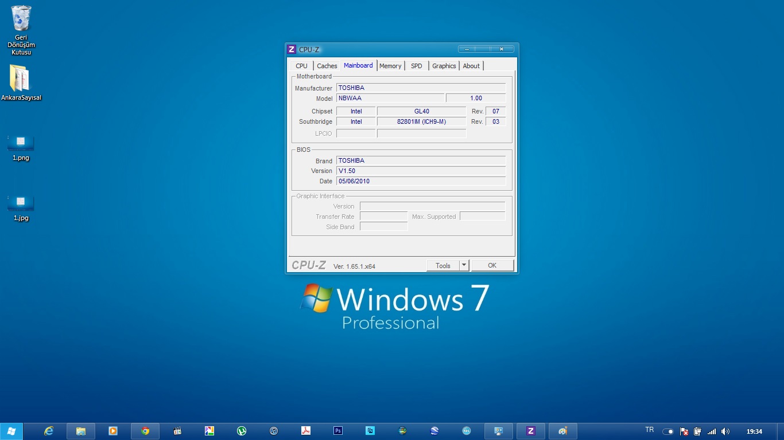Select the 1.png file on desktop
Viewport: 784px width, 440px height.
(21, 148)
